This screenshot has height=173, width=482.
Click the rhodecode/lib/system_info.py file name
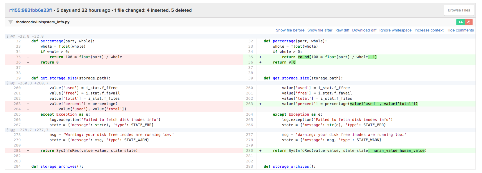tap(42, 22)
